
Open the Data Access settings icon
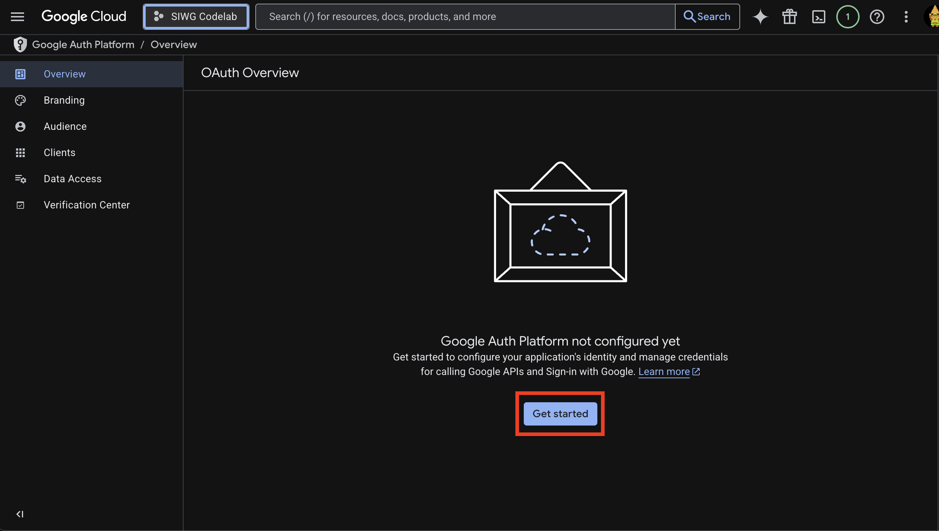point(20,179)
